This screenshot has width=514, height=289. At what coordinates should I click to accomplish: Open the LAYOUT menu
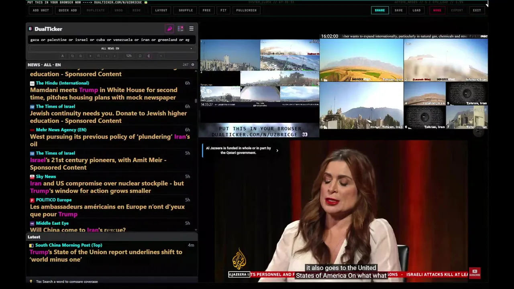click(161, 10)
